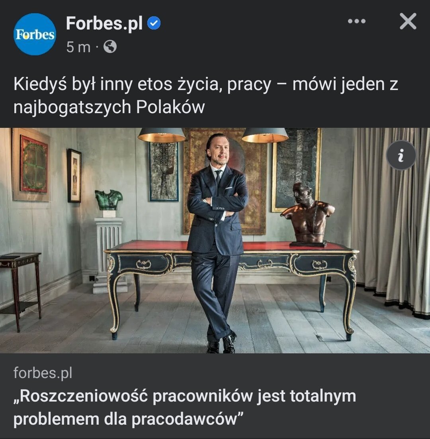
Task: Open the headline "Roszczeniowość pracowników jest totalnym problemem"
Action: click(x=185, y=408)
